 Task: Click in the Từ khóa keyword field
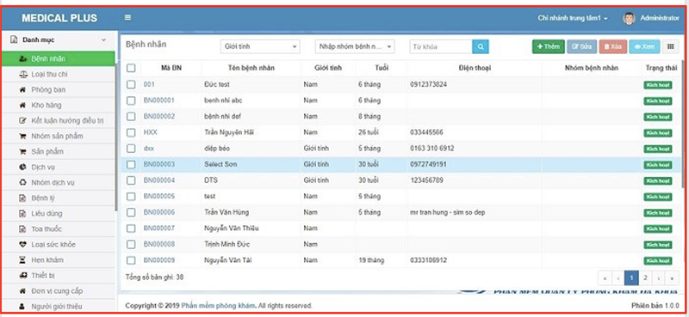coord(441,47)
